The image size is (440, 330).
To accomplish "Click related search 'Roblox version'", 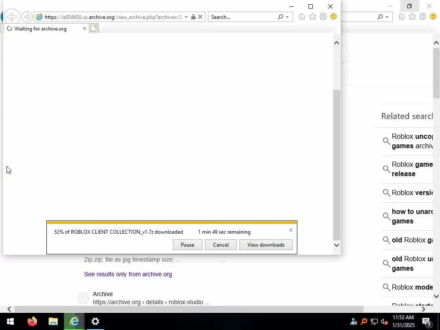I will click(412, 192).
